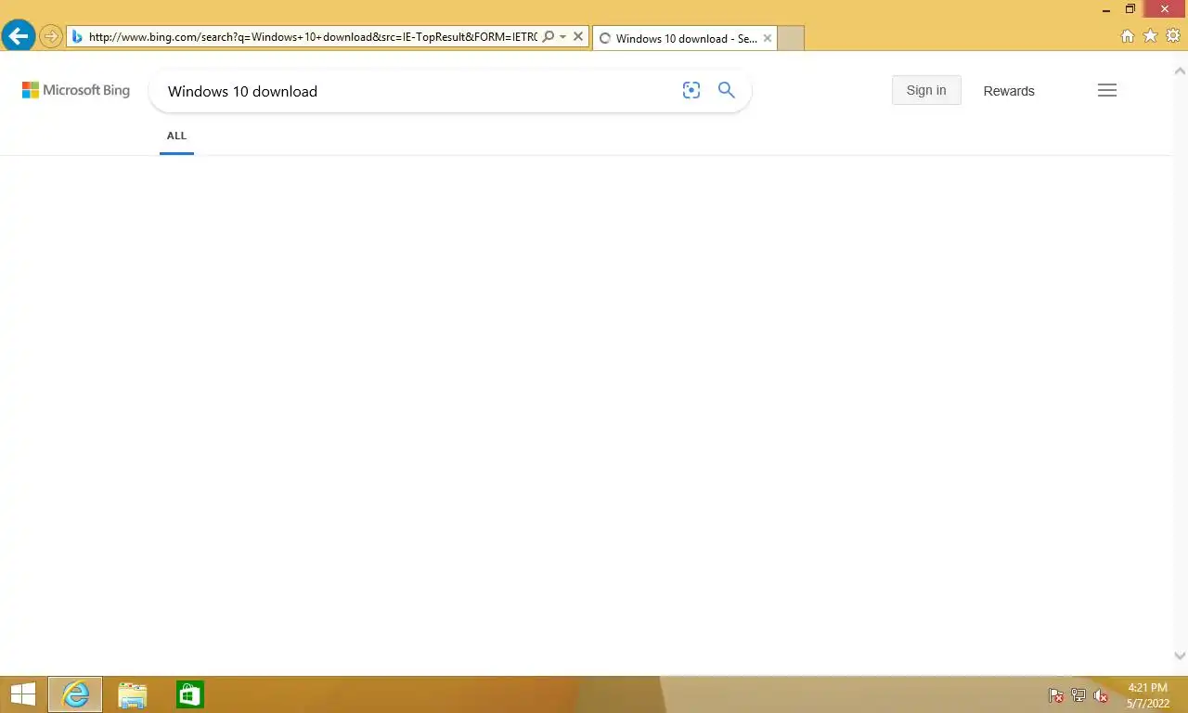Viewport: 1188px width, 713px height.
Task: Open the Internet Explorer Tools gear
Action: tap(1173, 36)
